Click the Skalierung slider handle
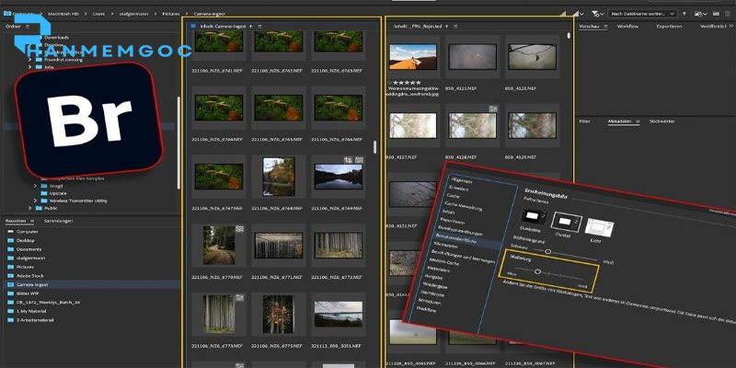Screen dimensions: 736x368 point(538,271)
